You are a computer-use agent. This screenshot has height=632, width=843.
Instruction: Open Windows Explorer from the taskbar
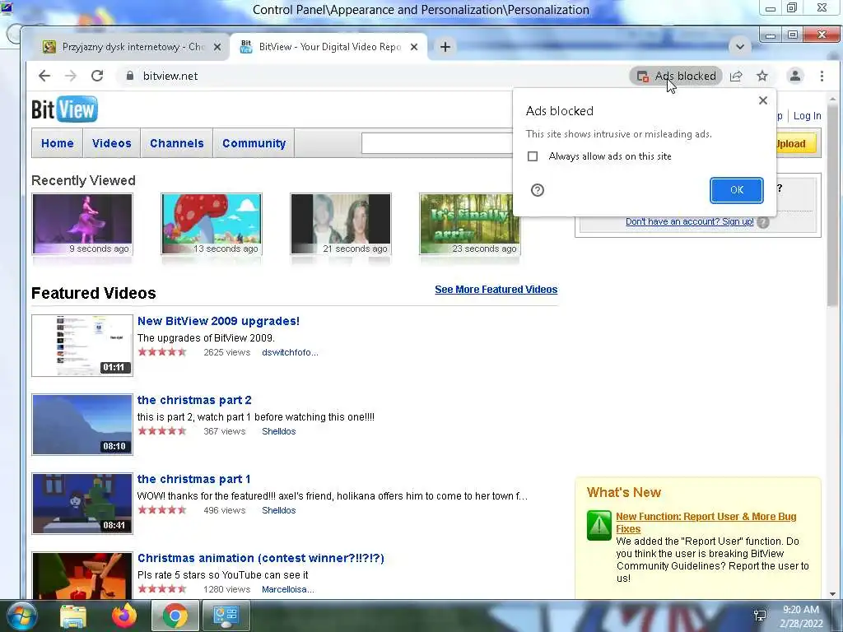(73, 616)
